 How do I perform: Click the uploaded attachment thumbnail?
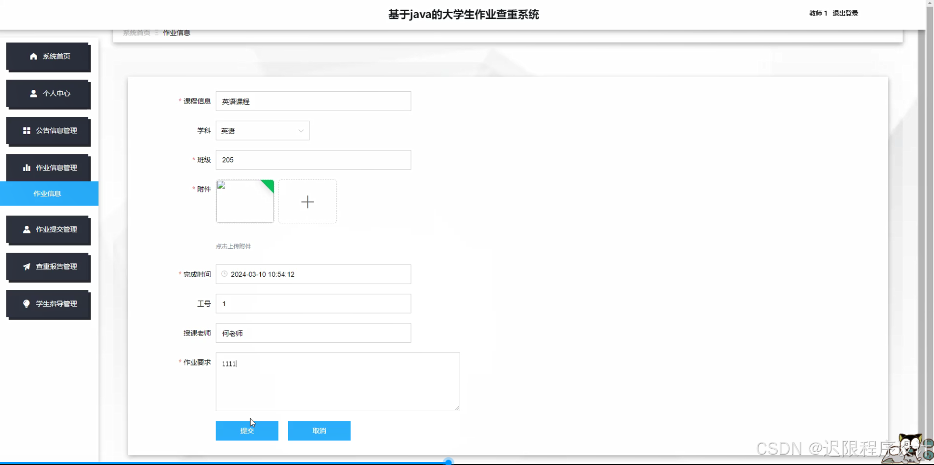[x=245, y=202]
